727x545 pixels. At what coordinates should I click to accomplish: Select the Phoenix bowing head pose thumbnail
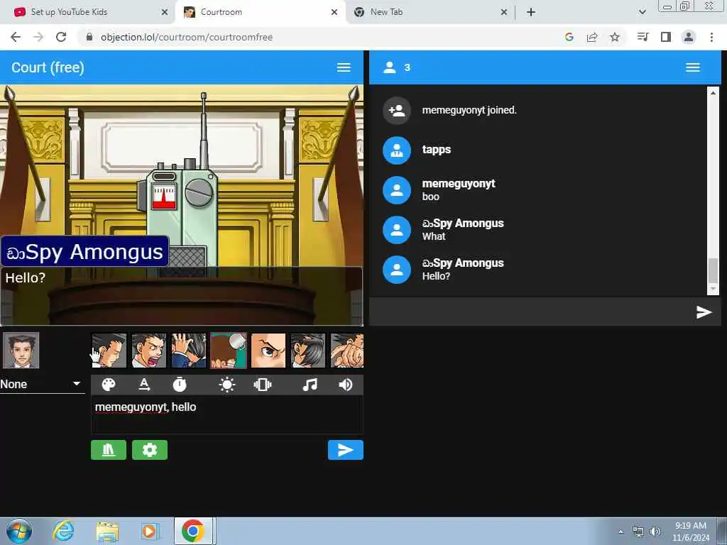[x=308, y=351]
